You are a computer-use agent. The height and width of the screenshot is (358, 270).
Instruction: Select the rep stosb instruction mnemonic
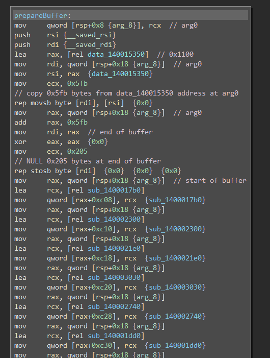click(33, 171)
